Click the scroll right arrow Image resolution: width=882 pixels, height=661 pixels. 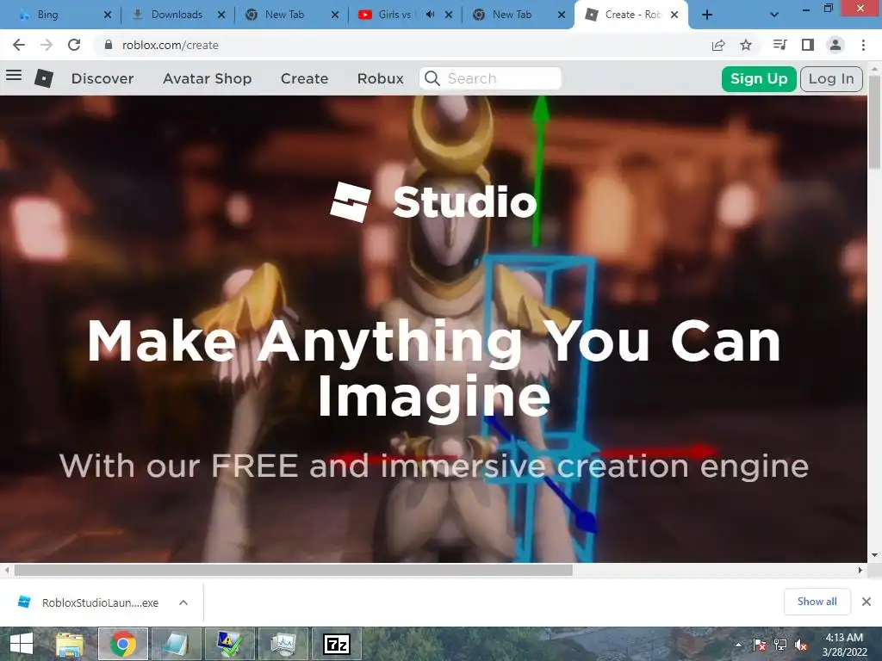[x=860, y=570]
